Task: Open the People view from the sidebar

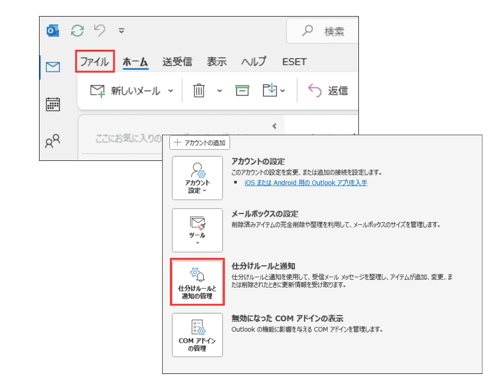Action: point(52,141)
